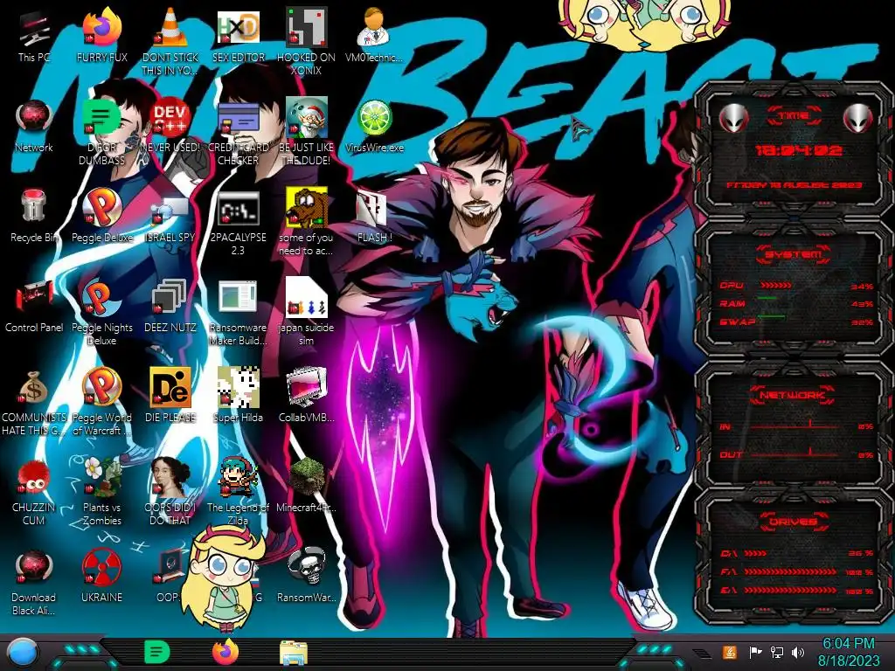Click the RAM usage meter bar
Viewport: 895px width, 671px height.
point(767,299)
